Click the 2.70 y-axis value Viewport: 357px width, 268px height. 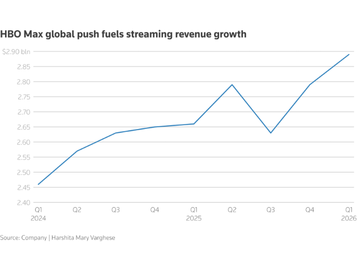23,112
